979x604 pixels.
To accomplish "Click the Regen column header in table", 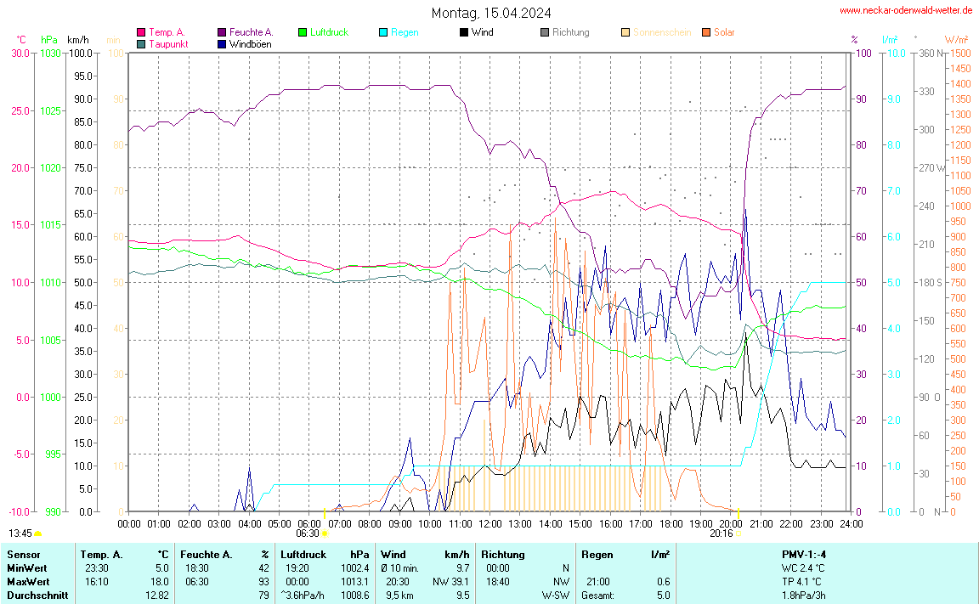I will [597, 555].
